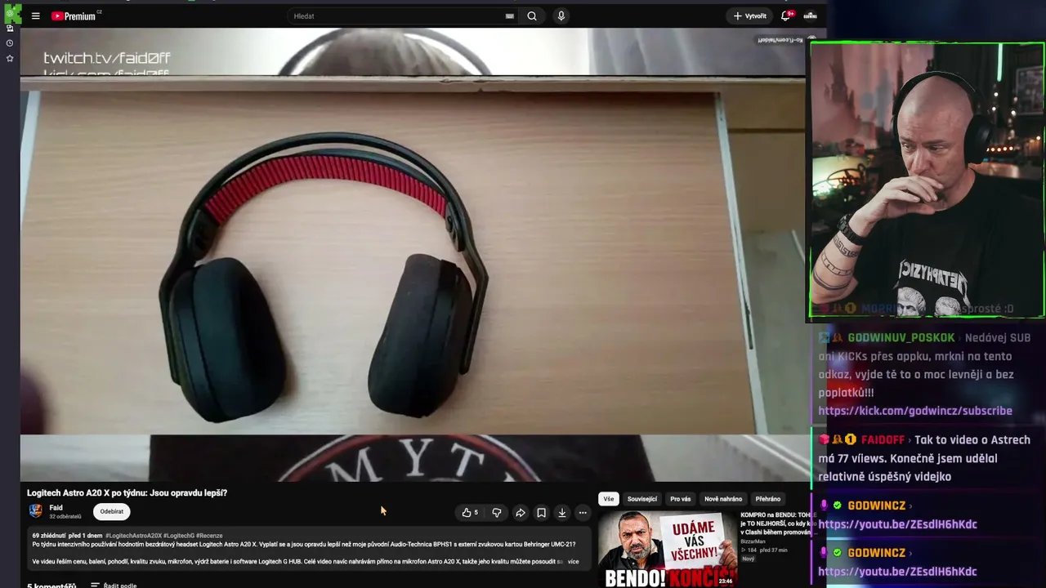Open the clock history sidebar icon
1046x588 pixels.
[10, 42]
